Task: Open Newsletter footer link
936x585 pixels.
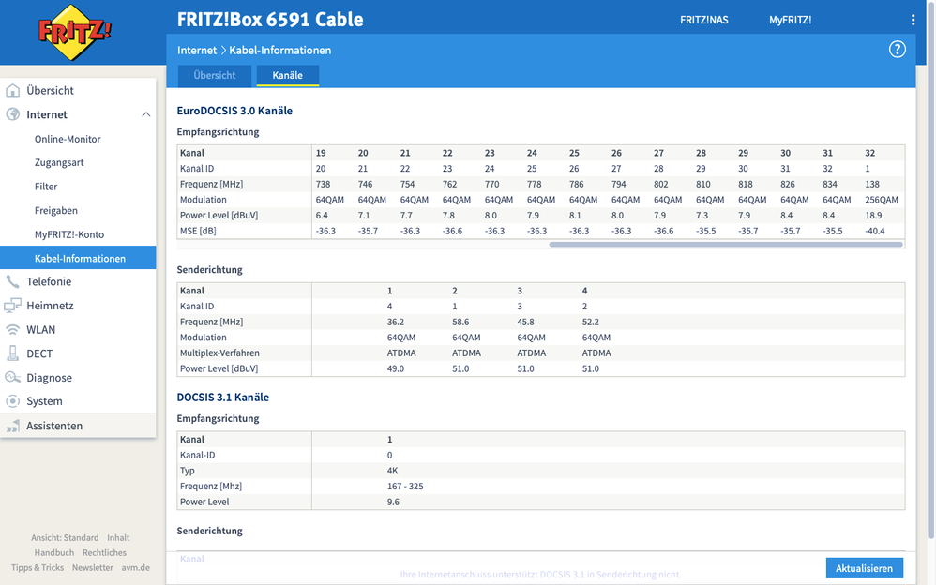Action: coord(93,568)
